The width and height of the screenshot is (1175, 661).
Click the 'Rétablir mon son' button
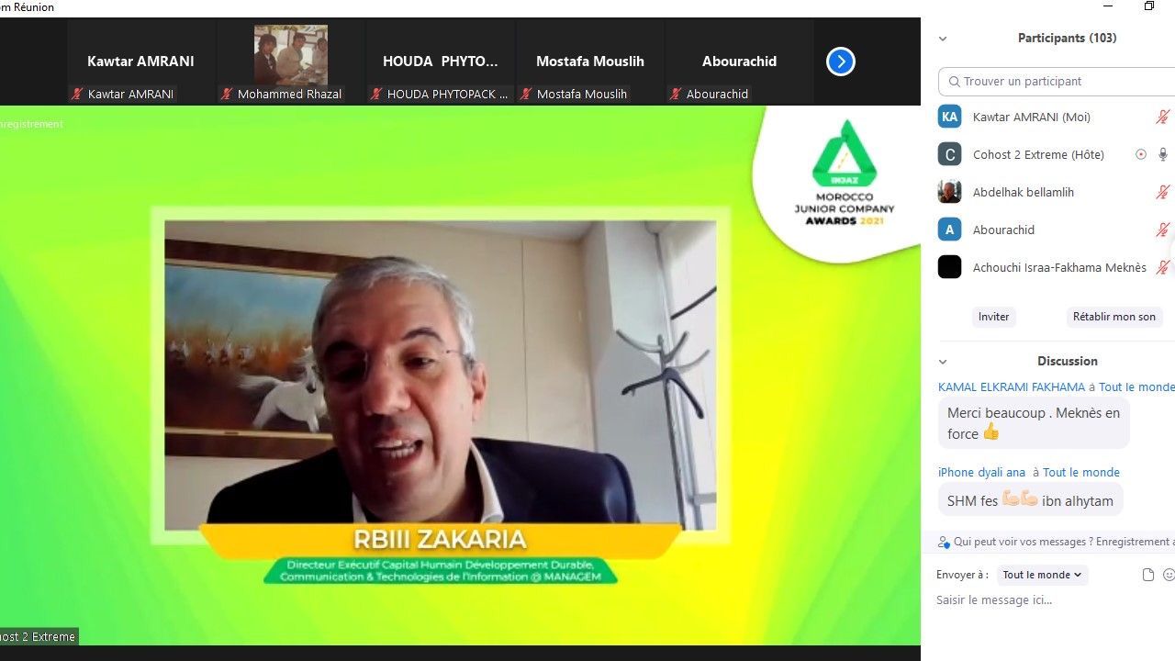(1113, 317)
